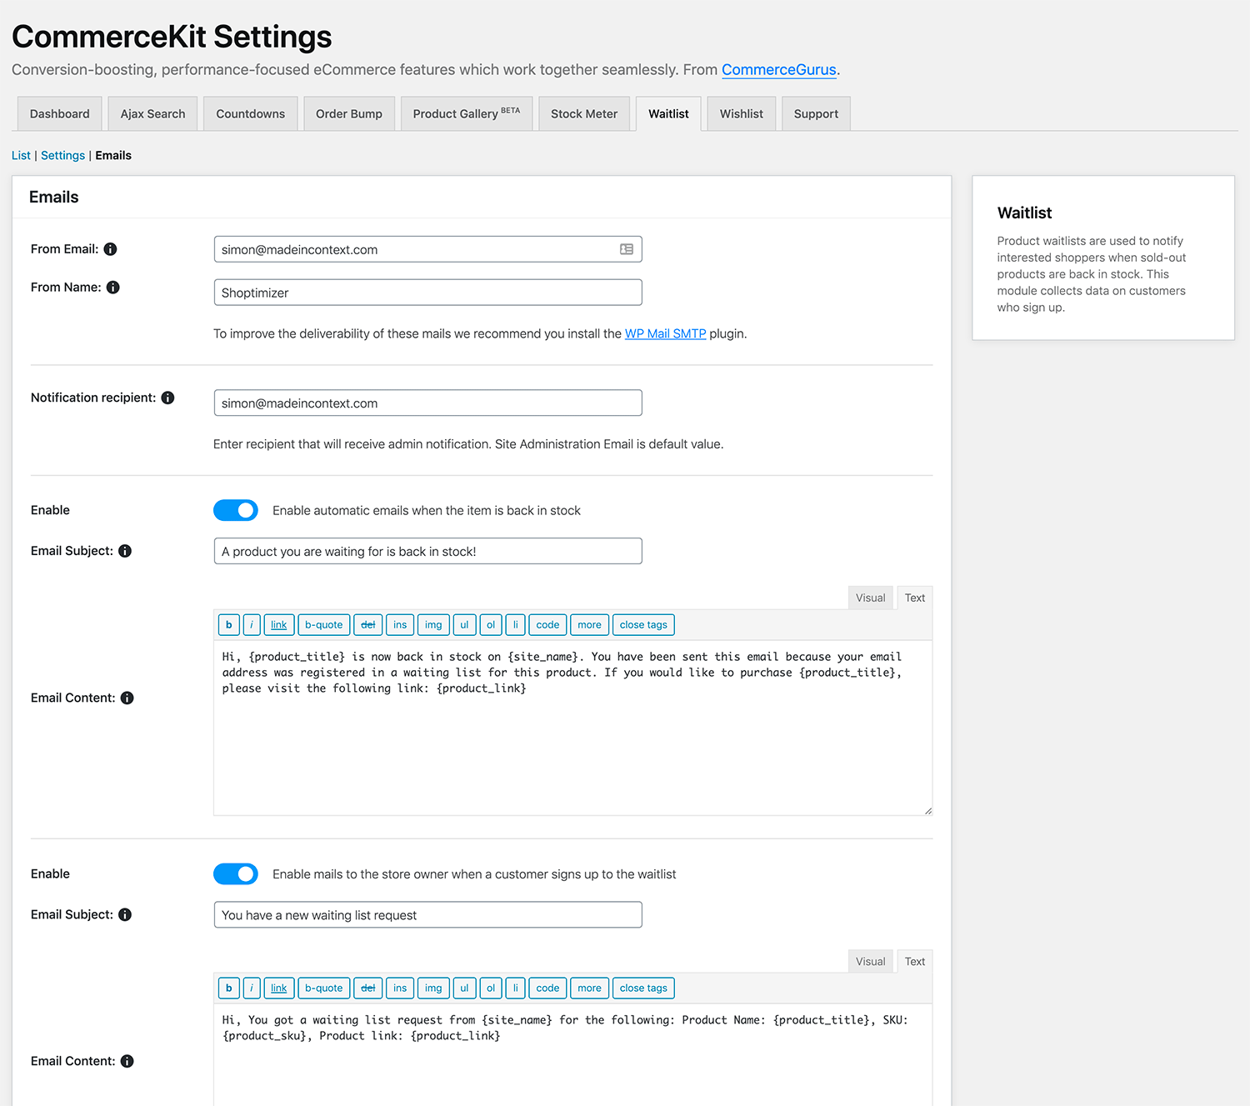This screenshot has height=1106, width=1250.
Task: Click the contact card icon in From Email field
Action: point(627,249)
